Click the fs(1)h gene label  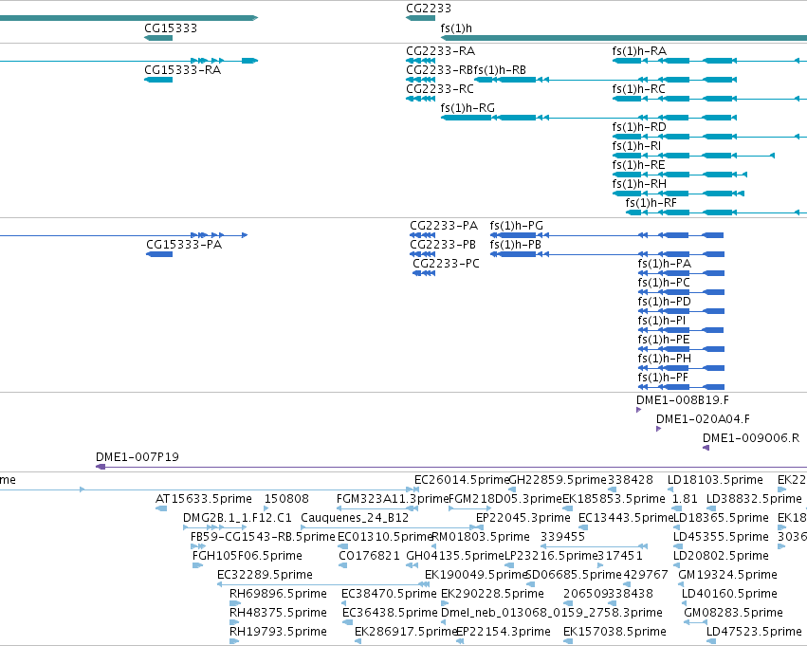pos(456,28)
